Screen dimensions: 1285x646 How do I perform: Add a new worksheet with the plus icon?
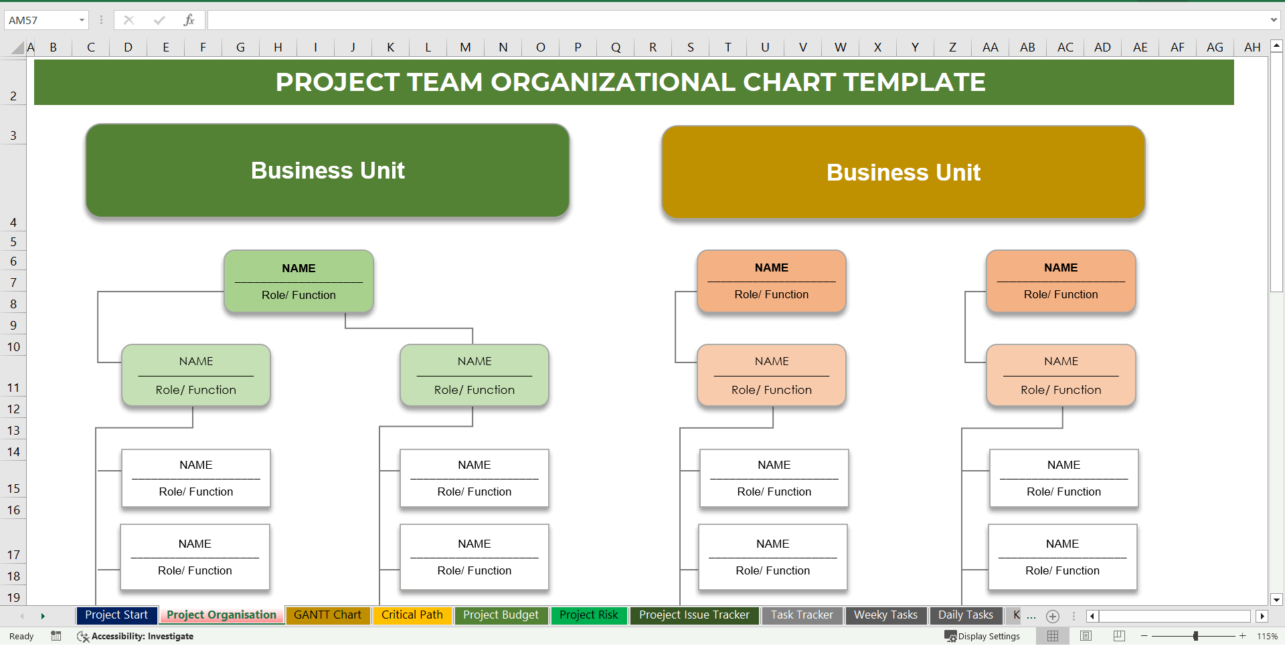1053,616
